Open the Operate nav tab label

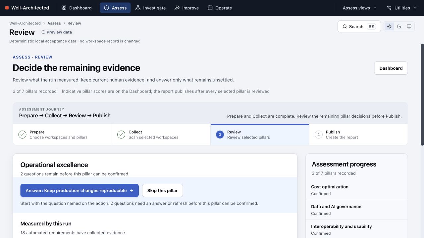click(224, 8)
